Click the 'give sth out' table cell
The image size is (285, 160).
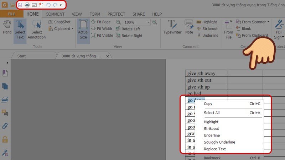point(207,80)
